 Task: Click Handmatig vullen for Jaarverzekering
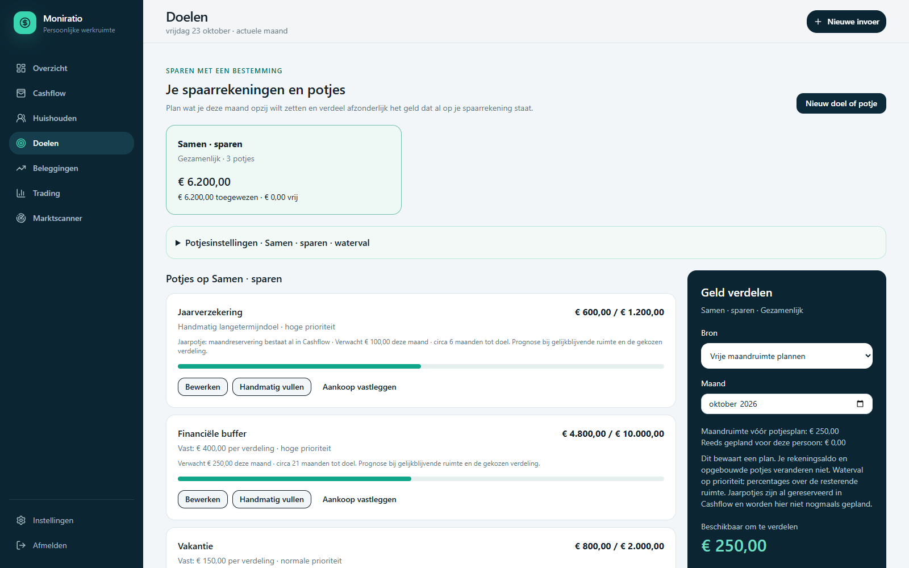click(272, 387)
